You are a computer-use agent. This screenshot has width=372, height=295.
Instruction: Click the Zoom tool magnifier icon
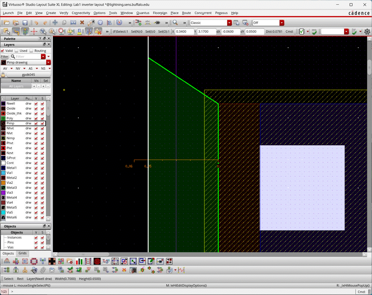click(174, 23)
